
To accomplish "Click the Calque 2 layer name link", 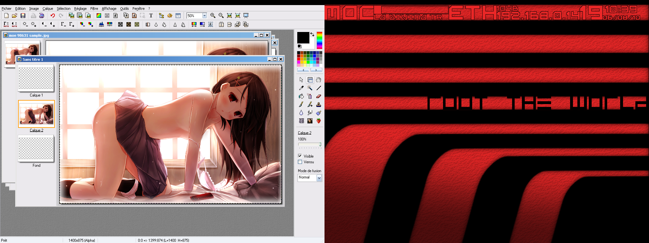I will coord(36,130).
